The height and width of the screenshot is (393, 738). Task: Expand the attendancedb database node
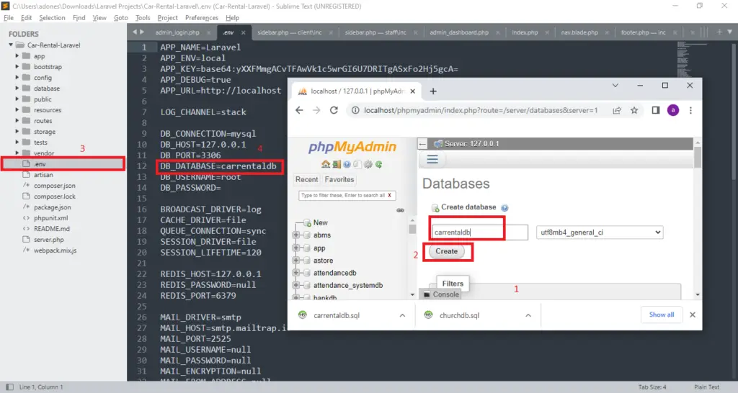(x=296, y=273)
